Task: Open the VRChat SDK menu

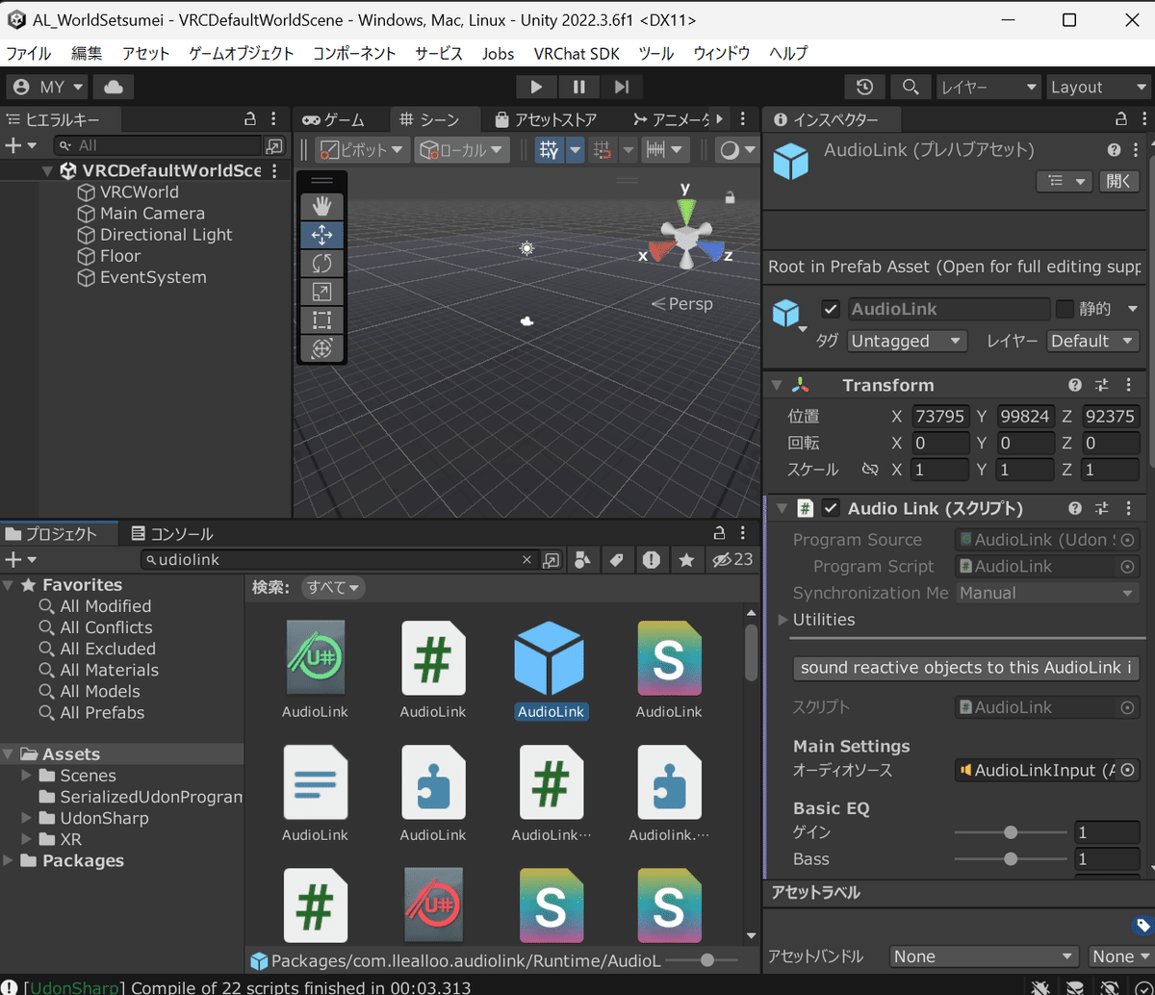Action: [x=577, y=54]
